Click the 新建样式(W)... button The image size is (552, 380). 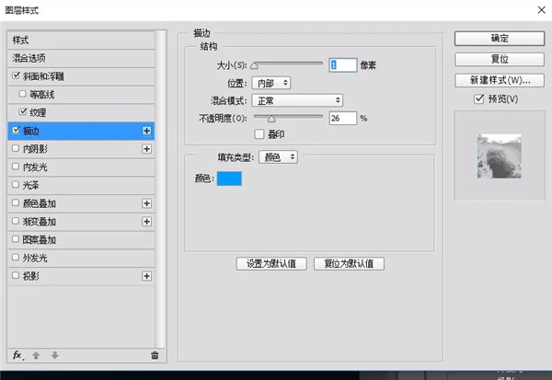(500, 80)
